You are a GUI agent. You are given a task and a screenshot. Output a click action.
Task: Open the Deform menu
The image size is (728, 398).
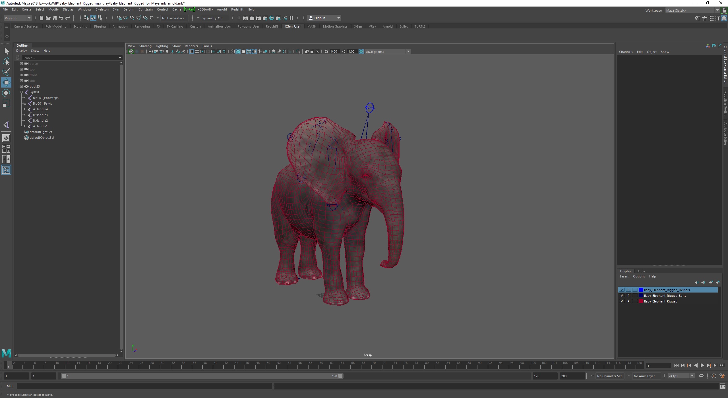pos(129,9)
